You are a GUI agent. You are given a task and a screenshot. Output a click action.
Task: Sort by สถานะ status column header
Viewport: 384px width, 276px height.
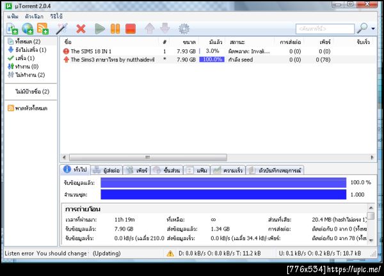point(237,42)
